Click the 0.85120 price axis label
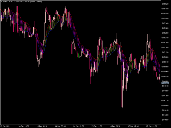 165,52
